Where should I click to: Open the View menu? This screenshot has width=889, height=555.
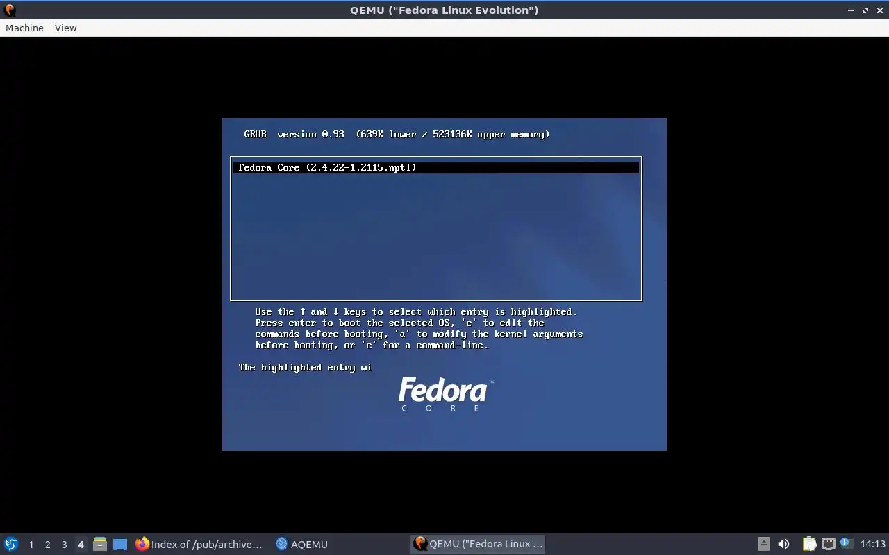pyautogui.click(x=65, y=28)
